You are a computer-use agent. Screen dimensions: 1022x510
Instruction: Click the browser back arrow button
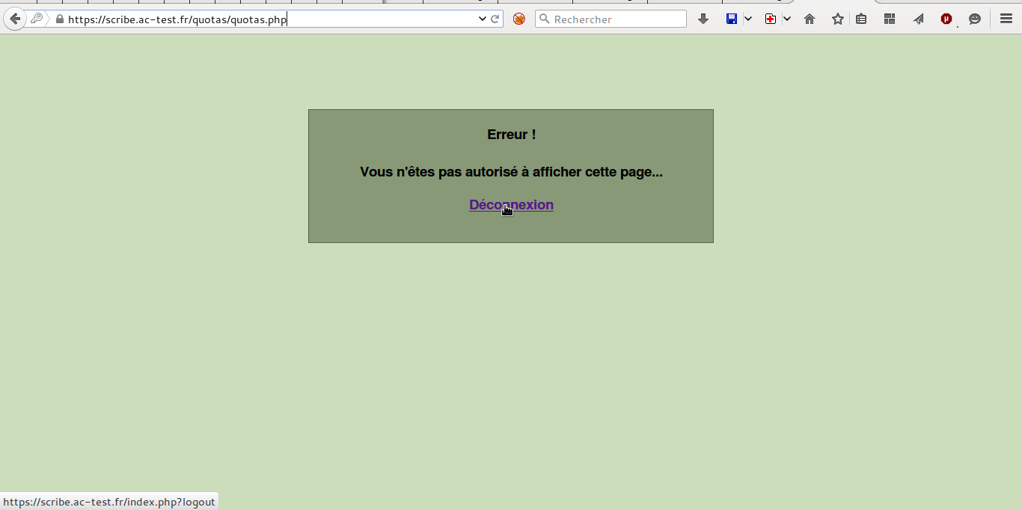point(14,19)
